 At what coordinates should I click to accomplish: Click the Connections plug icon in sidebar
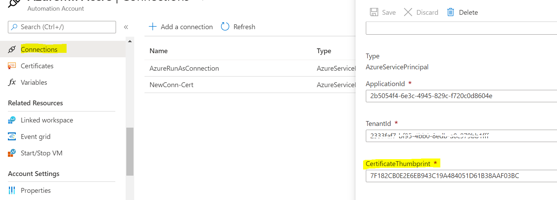pyautogui.click(x=12, y=49)
